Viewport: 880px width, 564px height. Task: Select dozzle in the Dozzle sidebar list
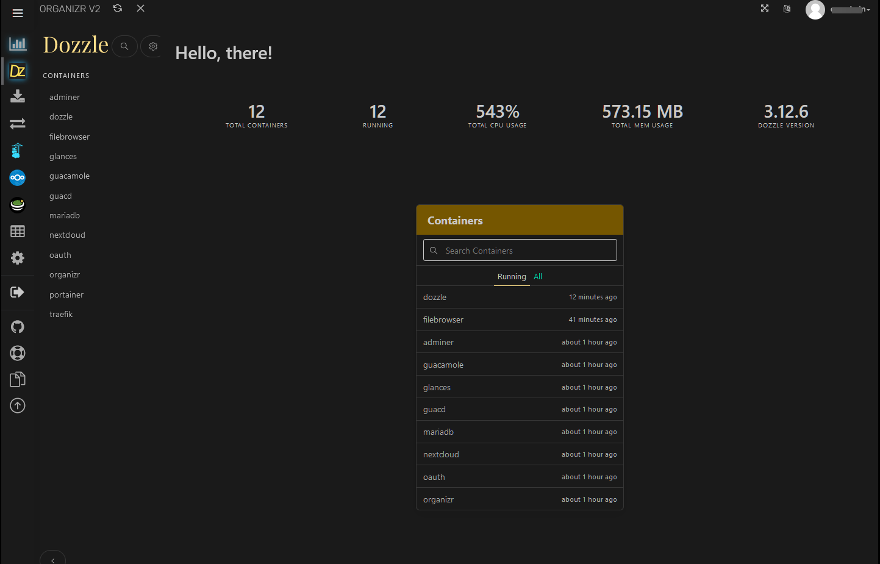click(x=61, y=117)
